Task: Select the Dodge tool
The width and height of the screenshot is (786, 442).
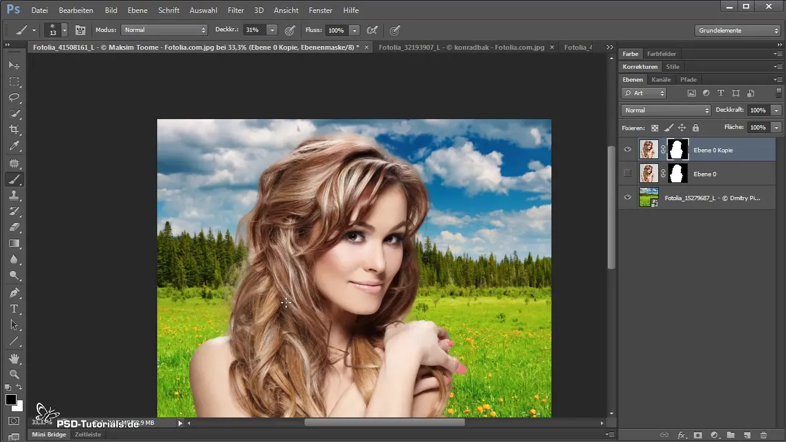Action: pos(14,275)
